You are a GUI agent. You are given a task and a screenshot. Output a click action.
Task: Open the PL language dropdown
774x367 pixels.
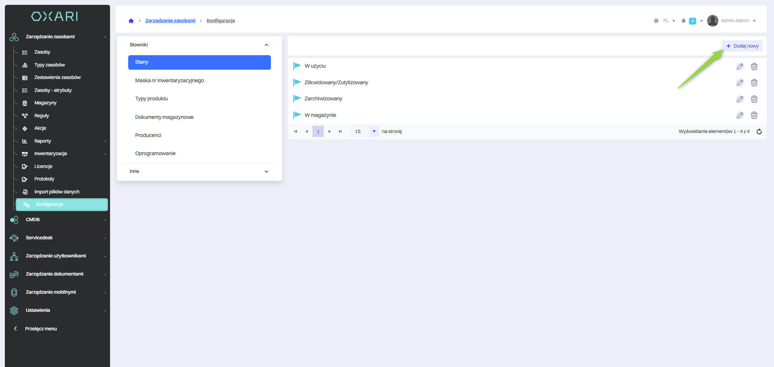pyautogui.click(x=669, y=21)
